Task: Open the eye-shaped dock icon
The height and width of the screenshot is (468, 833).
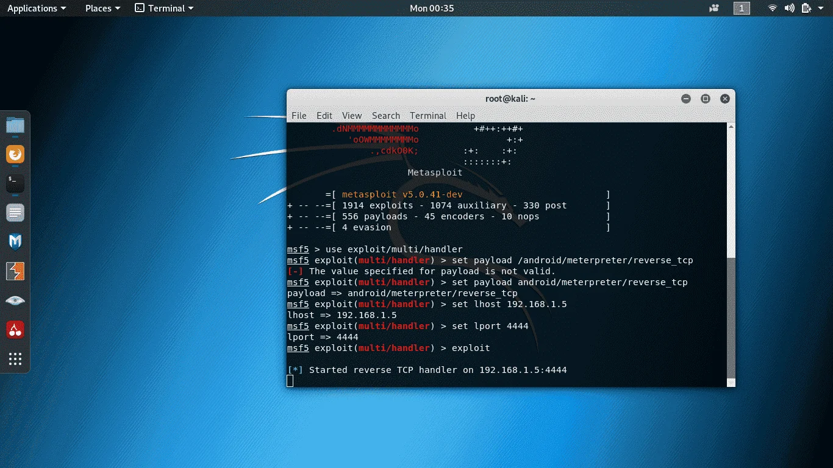Action: (15, 300)
